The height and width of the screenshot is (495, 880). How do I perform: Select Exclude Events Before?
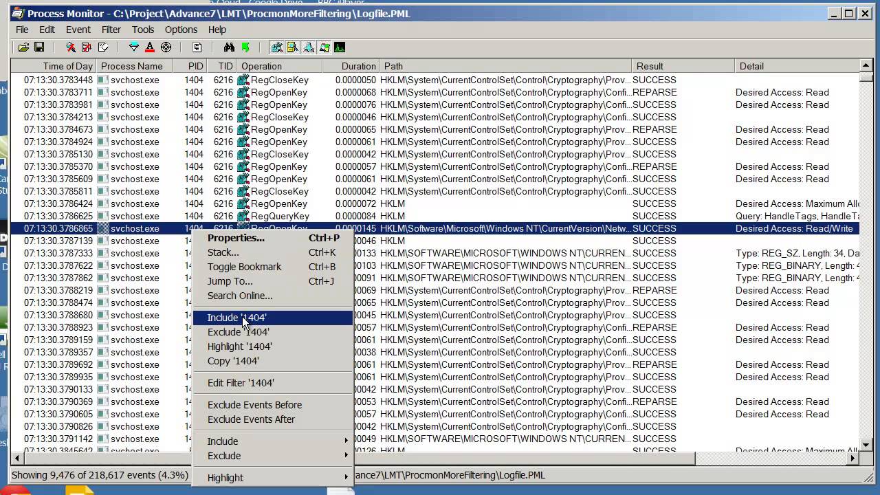pyautogui.click(x=272, y=405)
